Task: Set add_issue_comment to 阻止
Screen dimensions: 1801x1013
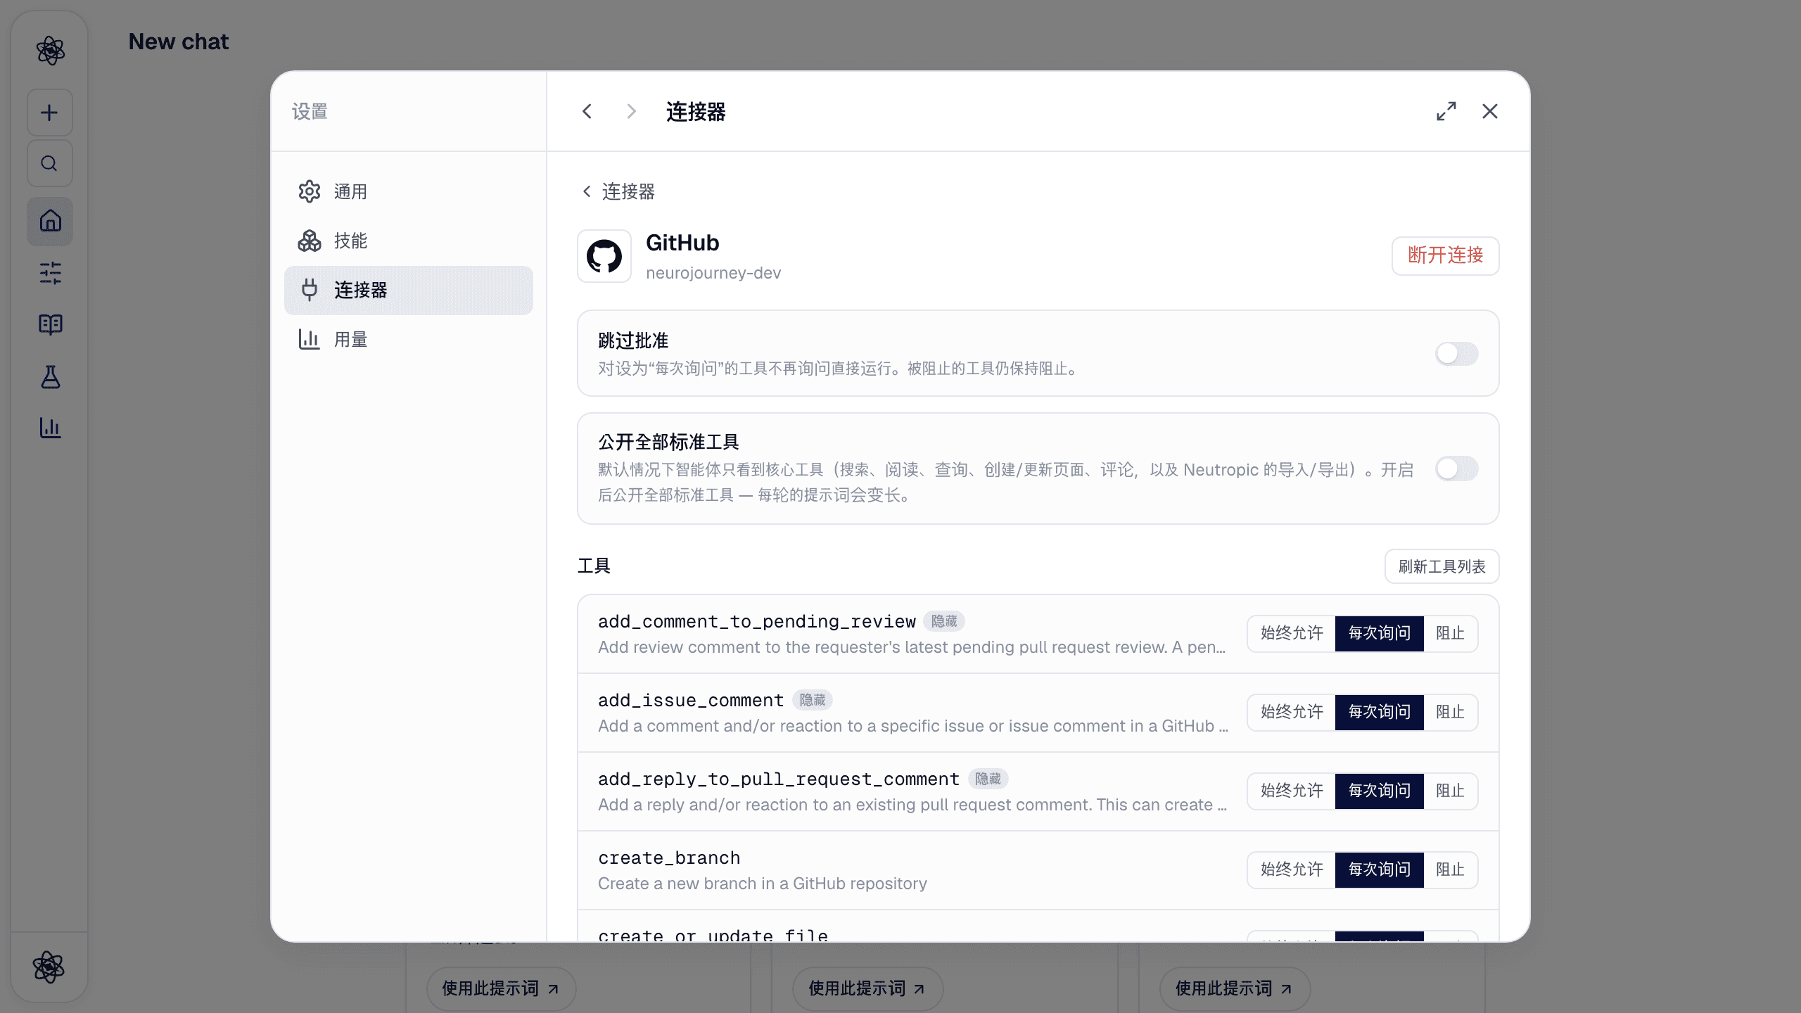Action: 1450,713
